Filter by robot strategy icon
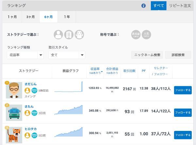Screen dimensions: 196x145 [x=79, y=34]
